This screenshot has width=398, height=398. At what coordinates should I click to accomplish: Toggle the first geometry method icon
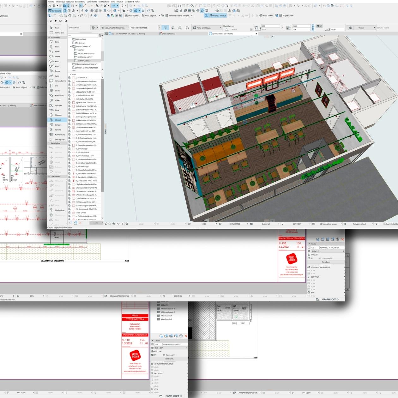point(165,28)
